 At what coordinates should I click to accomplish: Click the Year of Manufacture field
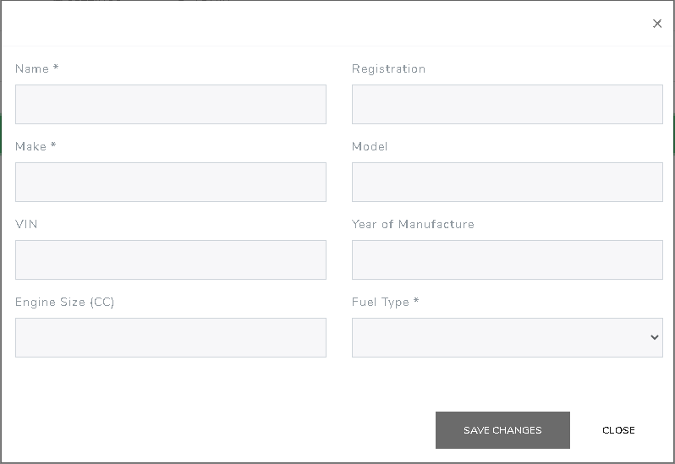tap(508, 260)
